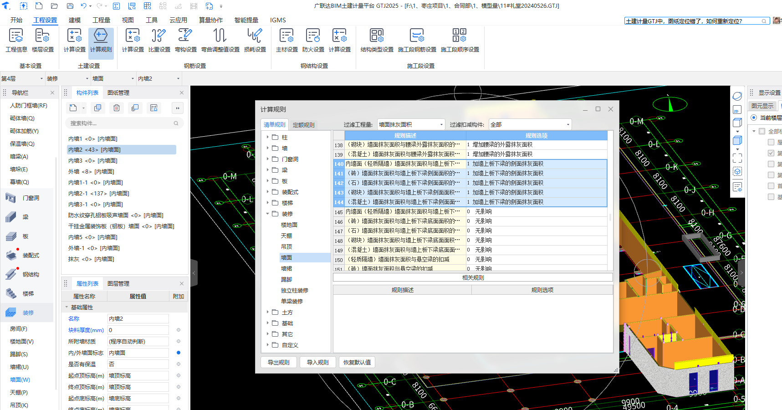Image resolution: width=782 pixels, height=410 pixels.
Task: Click new component icon in 构件列表
Action: click(x=73, y=108)
